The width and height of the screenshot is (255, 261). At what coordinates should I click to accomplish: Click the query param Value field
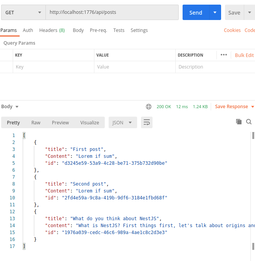[135, 67]
